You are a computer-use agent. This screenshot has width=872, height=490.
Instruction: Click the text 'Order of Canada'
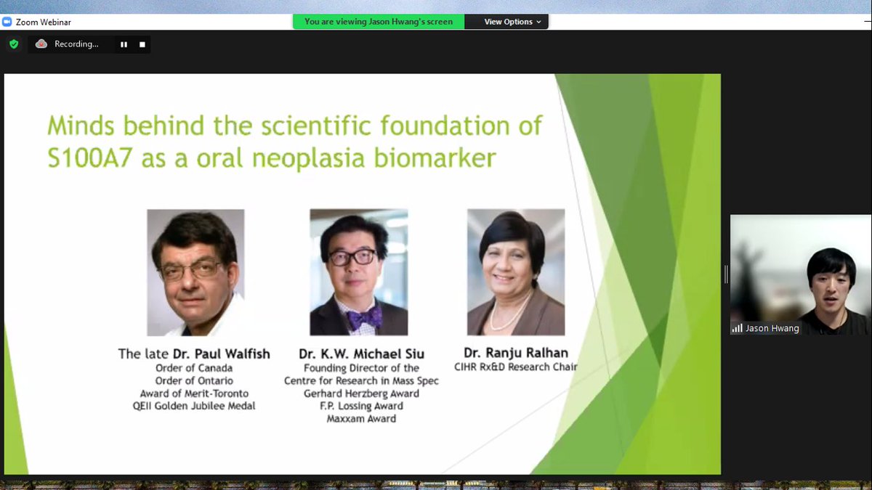click(194, 368)
